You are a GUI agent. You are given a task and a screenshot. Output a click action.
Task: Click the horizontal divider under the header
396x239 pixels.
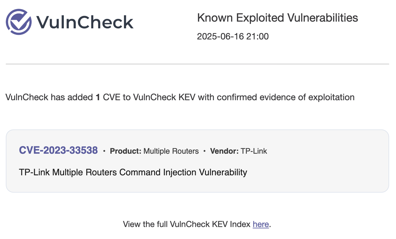click(x=197, y=64)
